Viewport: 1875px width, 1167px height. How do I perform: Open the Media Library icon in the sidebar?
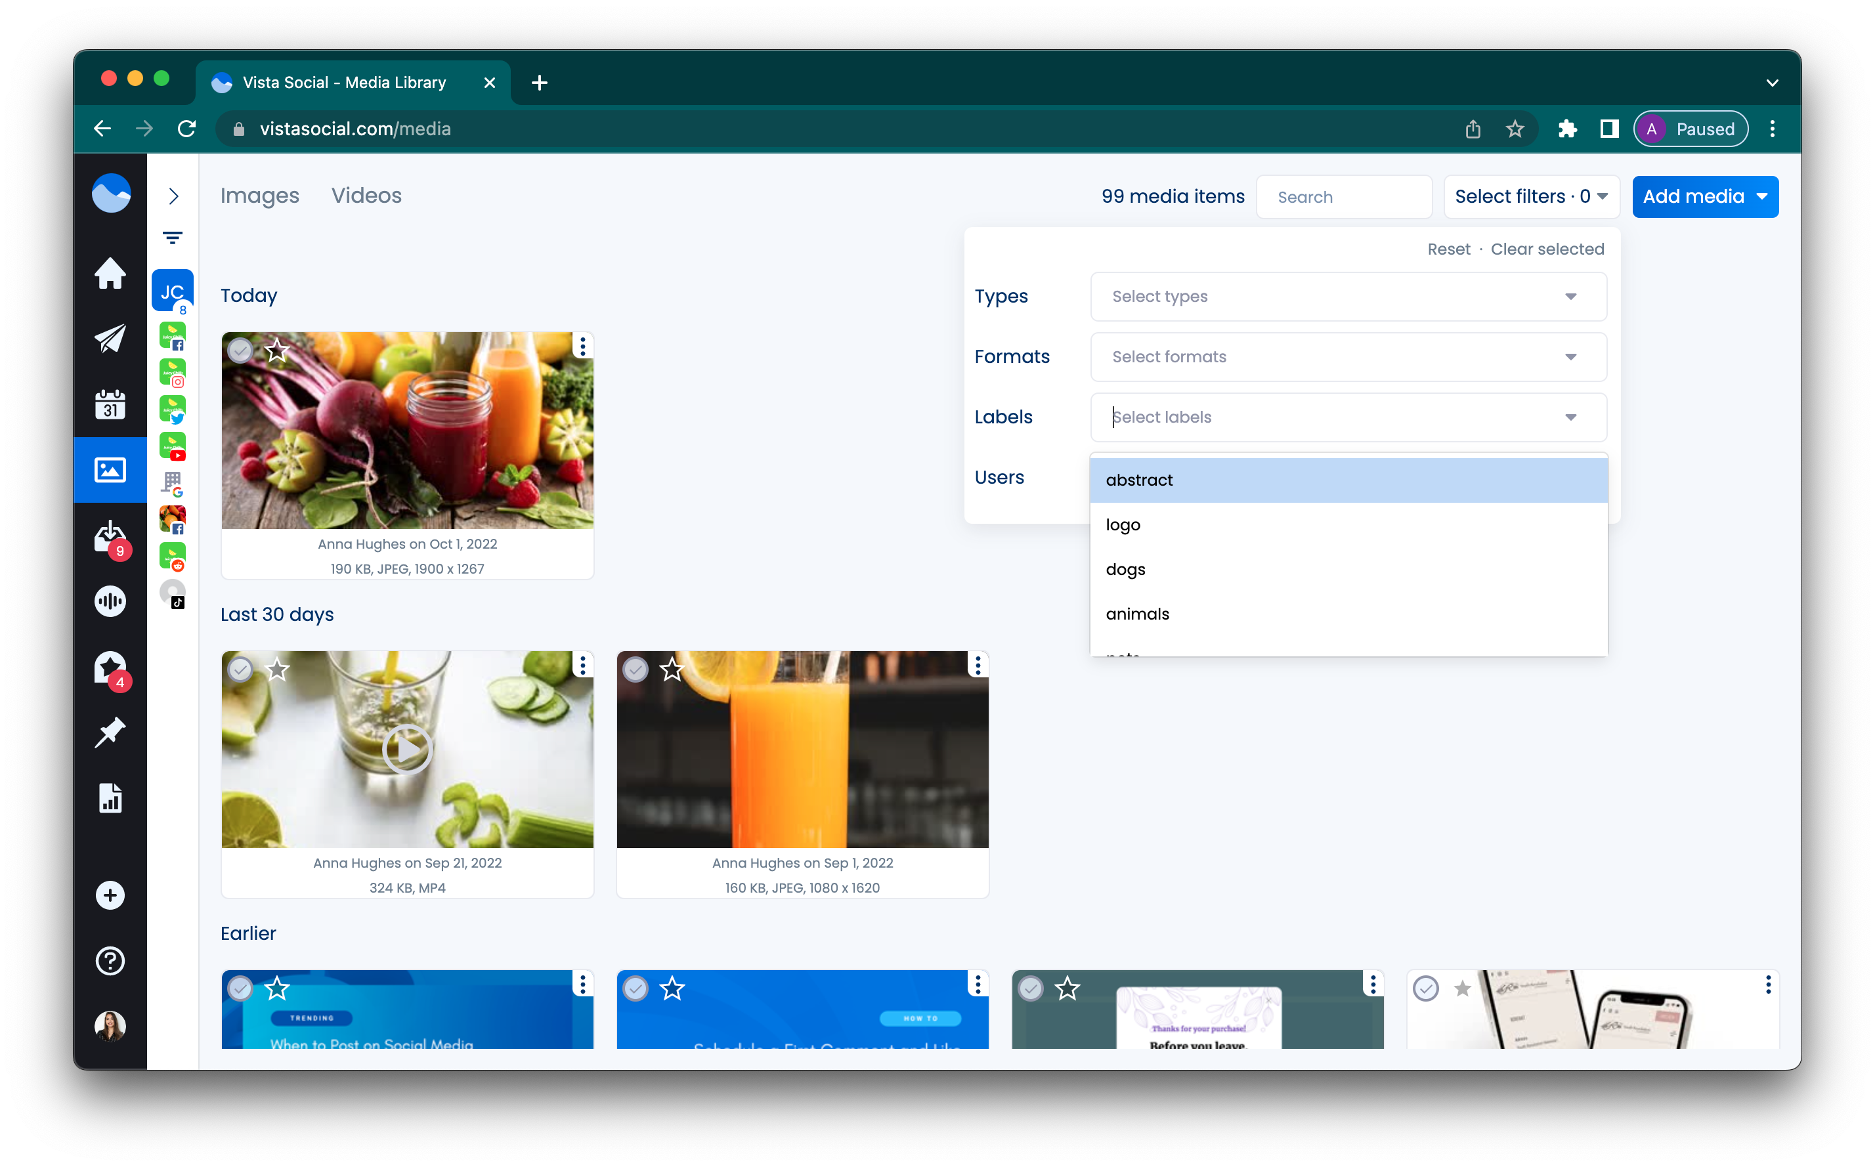[110, 469]
